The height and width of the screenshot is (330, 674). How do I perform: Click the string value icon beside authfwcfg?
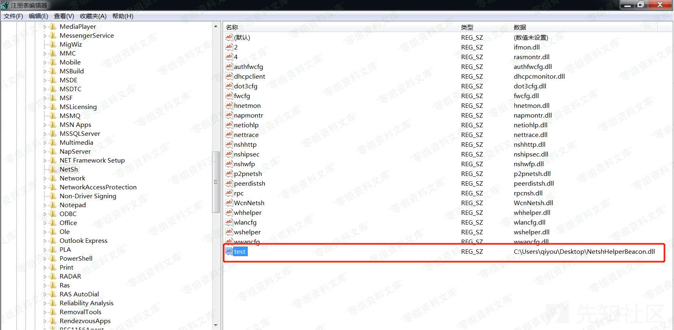tap(229, 66)
